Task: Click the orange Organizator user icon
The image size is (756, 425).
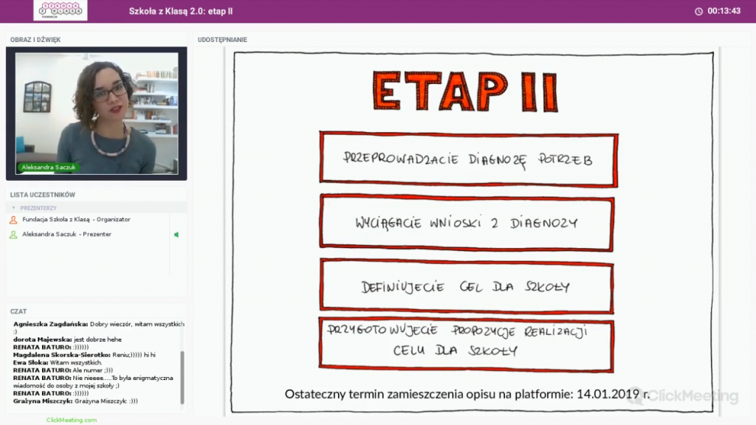Action: coord(13,220)
